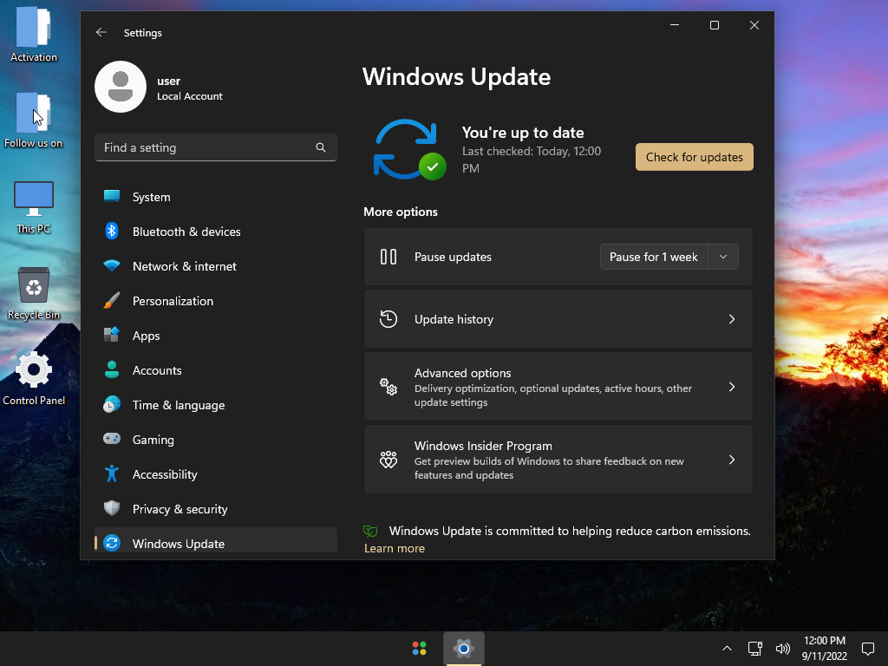The height and width of the screenshot is (666, 888).
Task: Click the Update history clock icon
Action: tap(388, 319)
